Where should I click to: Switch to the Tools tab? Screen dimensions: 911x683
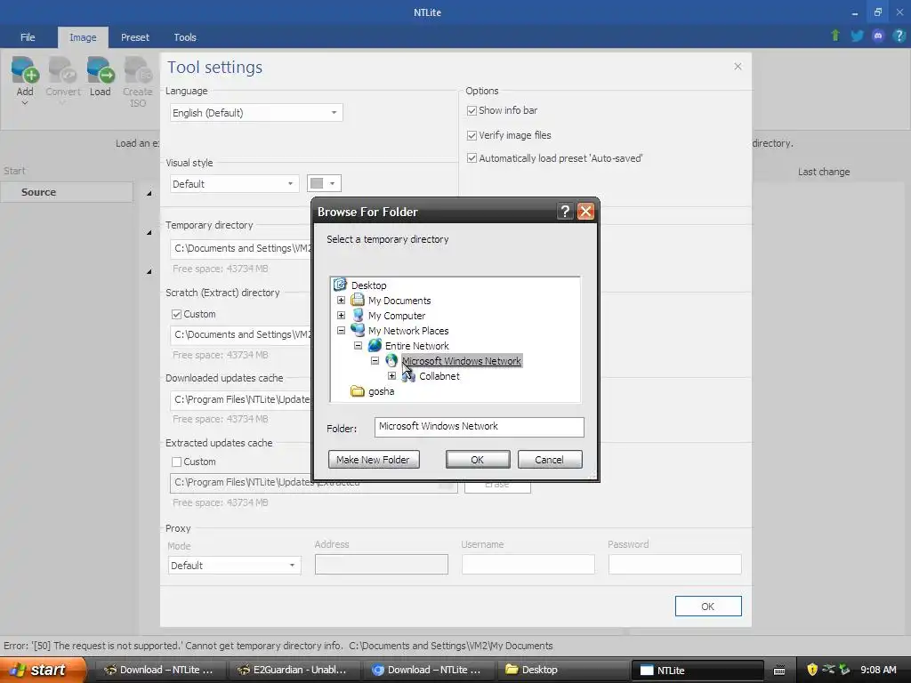(x=185, y=37)
